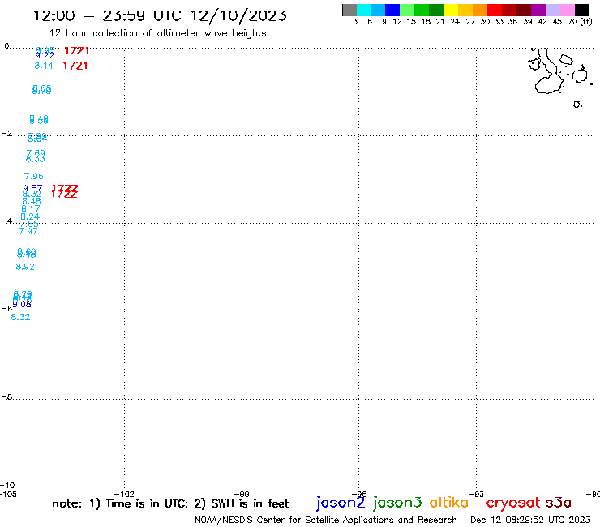
Task: Click the legend label "21"
Action: [x=440, y=22]
